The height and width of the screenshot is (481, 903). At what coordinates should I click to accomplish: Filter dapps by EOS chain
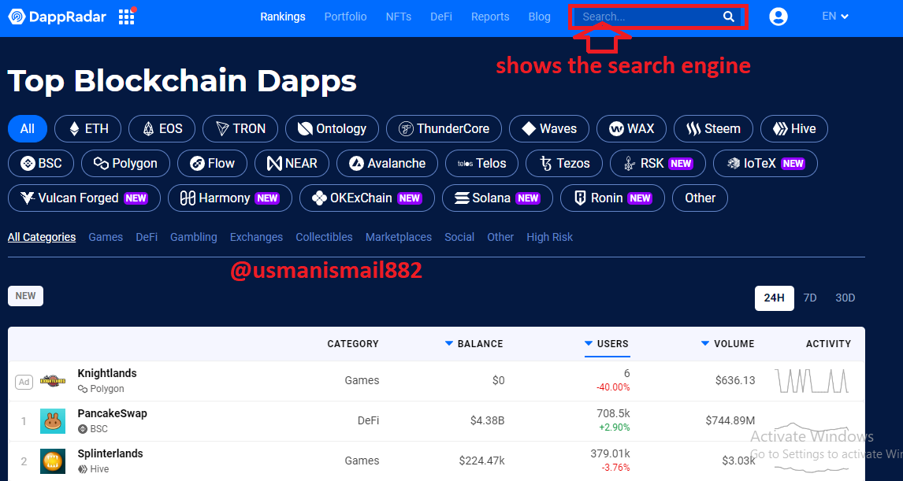pos(162,129)
